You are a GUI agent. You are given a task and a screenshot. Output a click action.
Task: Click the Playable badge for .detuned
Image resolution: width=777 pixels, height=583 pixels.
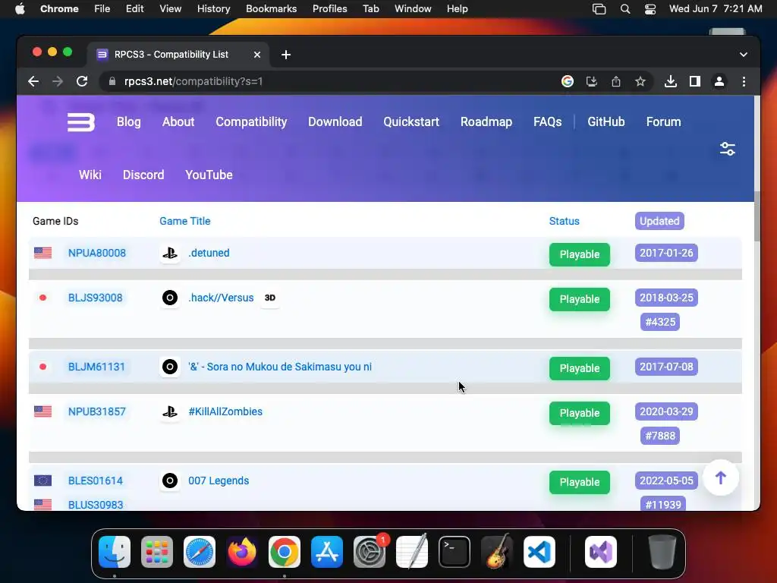[x=579, y=255]
